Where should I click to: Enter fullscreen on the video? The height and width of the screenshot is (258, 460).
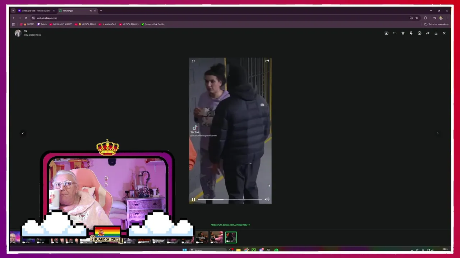pyautogui.click(x=193, y=61)
